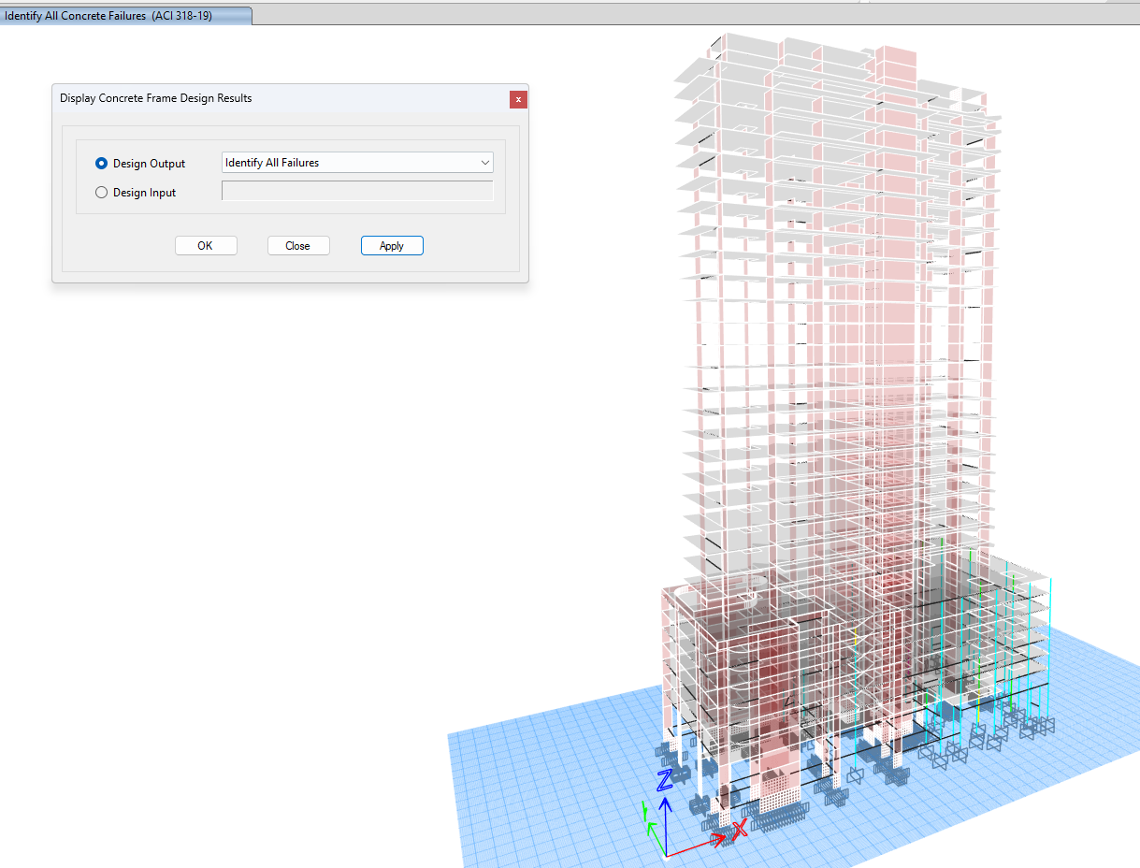Screen dimensions: 1140x868
Task: Click the dropdown chevron beside Identify All Failures
Action: [484, 163]
